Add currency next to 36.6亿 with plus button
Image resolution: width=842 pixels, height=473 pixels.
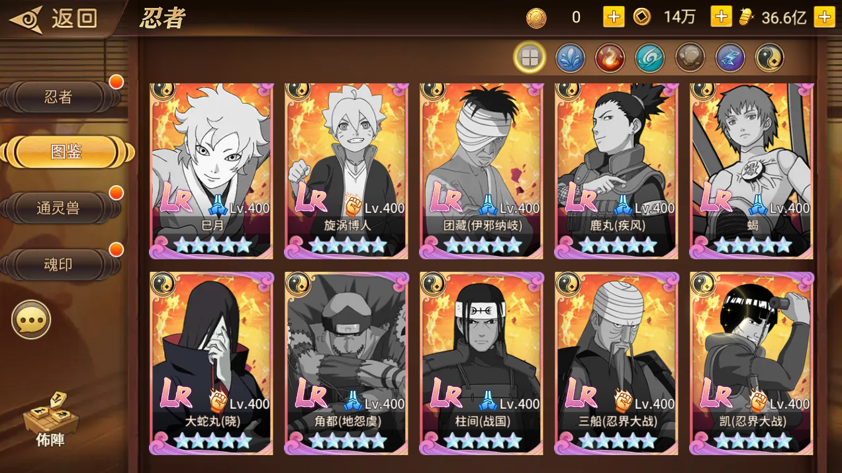pyautogui.click(x=824, y=17)
